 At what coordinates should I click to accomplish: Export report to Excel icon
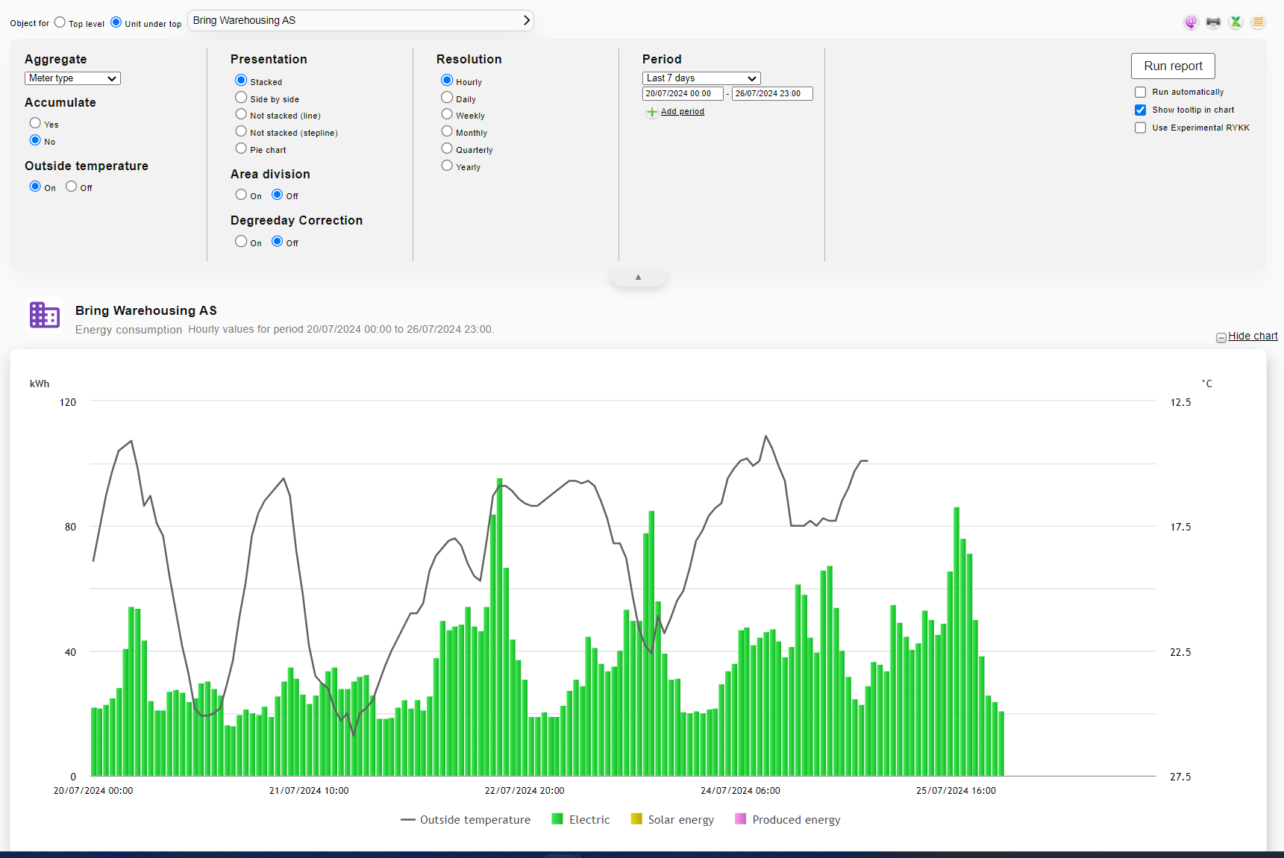coord(1236,22)
